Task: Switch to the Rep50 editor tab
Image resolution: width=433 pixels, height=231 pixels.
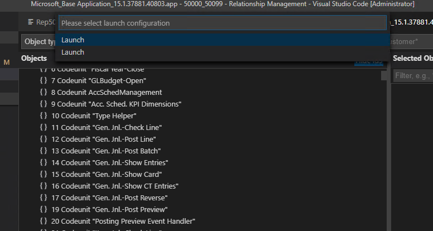Action: [41, 23]
